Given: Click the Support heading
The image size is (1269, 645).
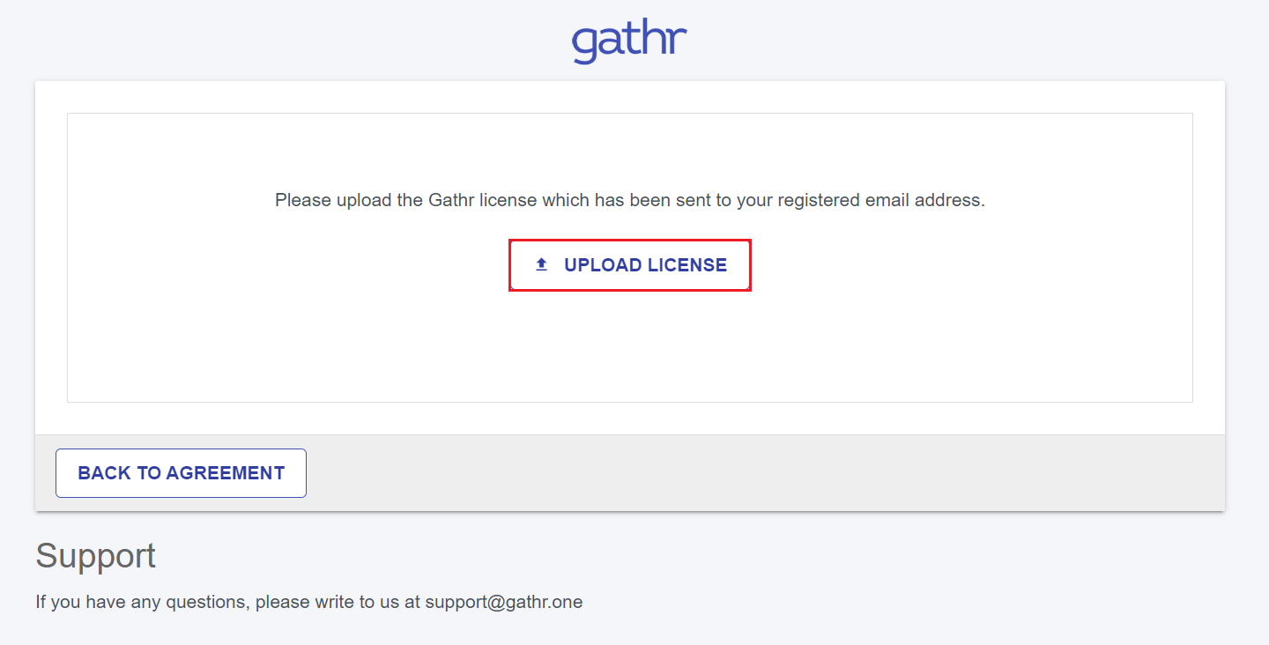Looking at the screenshot, I should click(95, 556).
